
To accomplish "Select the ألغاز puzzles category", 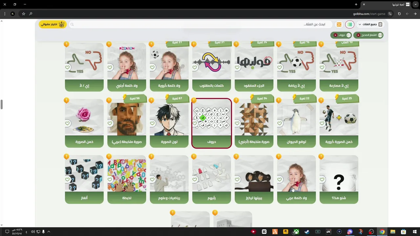I will click(84, 179).
